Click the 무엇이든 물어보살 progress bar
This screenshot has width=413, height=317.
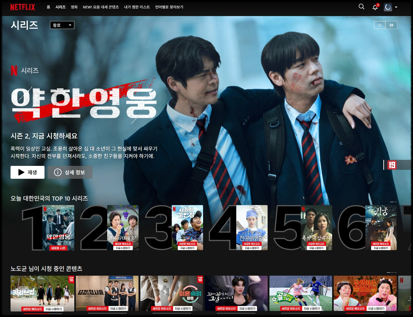(365, 313)
